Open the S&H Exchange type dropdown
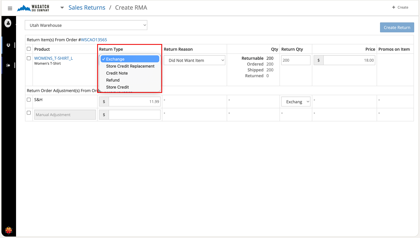420x238 pixels. click(x=296, y=102)
